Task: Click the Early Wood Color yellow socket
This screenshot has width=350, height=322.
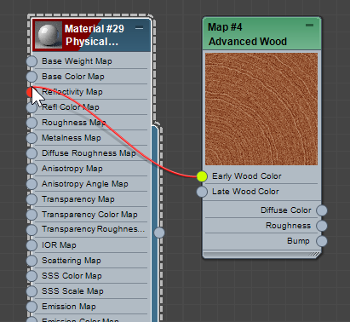Action: [202, 176]
